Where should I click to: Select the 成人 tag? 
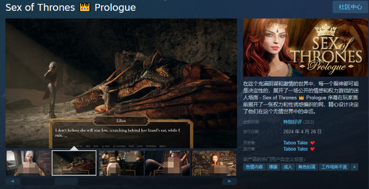point(288,167)
